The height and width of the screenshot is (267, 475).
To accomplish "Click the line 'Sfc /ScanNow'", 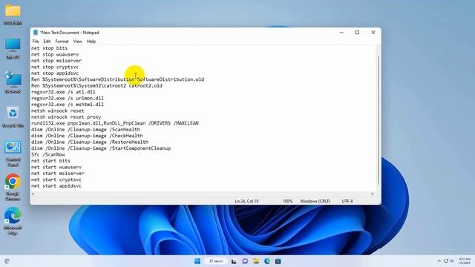I will pyautogui.click(x=47, y=155).
